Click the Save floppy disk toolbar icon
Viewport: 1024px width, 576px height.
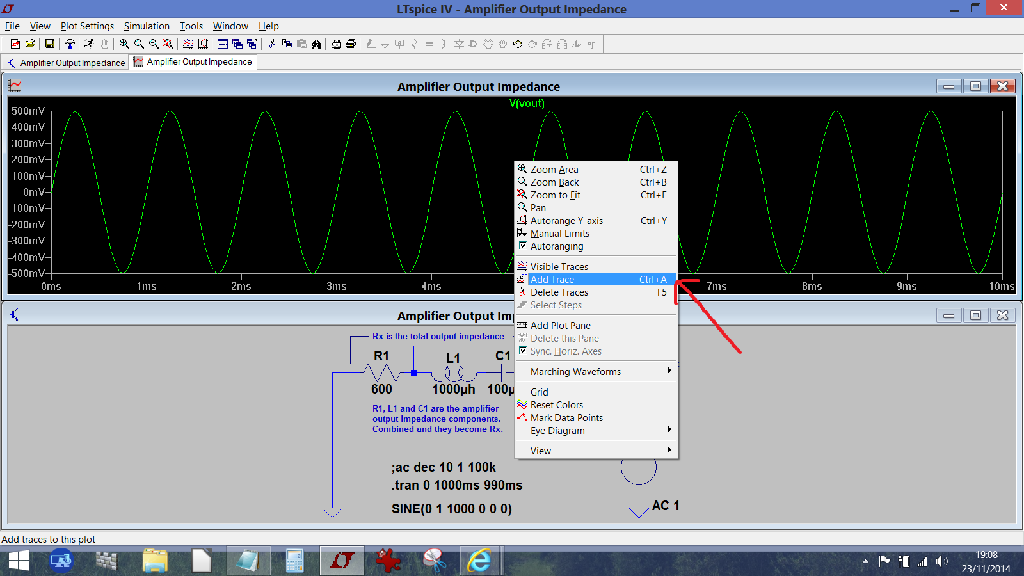click(x=49, y=44)
